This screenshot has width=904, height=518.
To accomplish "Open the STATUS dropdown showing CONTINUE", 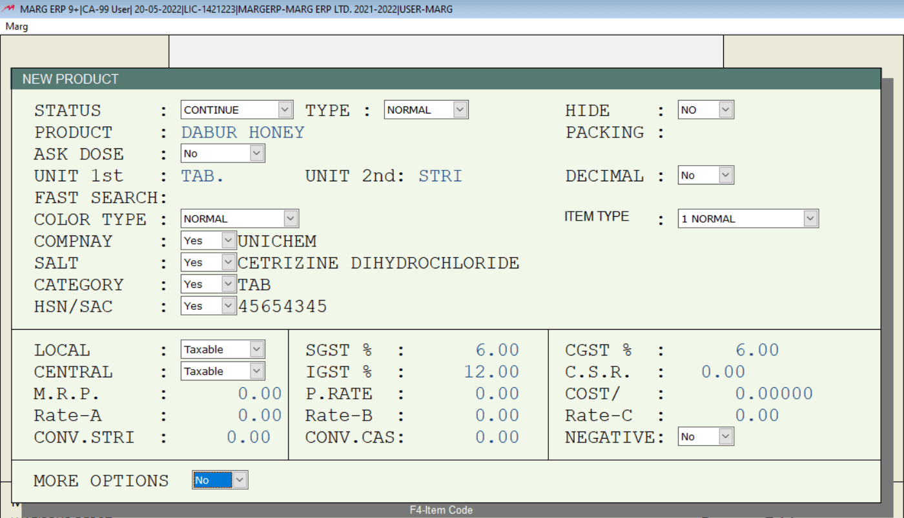I will click(237, 110).
